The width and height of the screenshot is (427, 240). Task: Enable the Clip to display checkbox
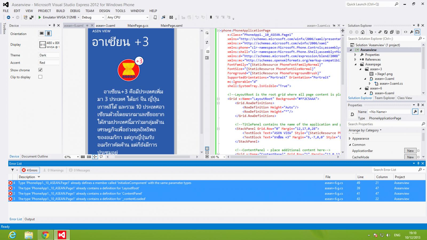pos(40,77)
